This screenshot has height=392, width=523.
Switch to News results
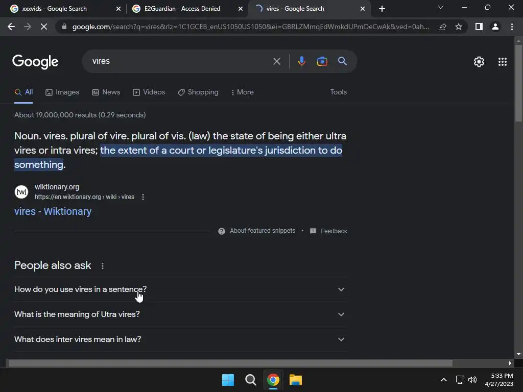point(106,92)
